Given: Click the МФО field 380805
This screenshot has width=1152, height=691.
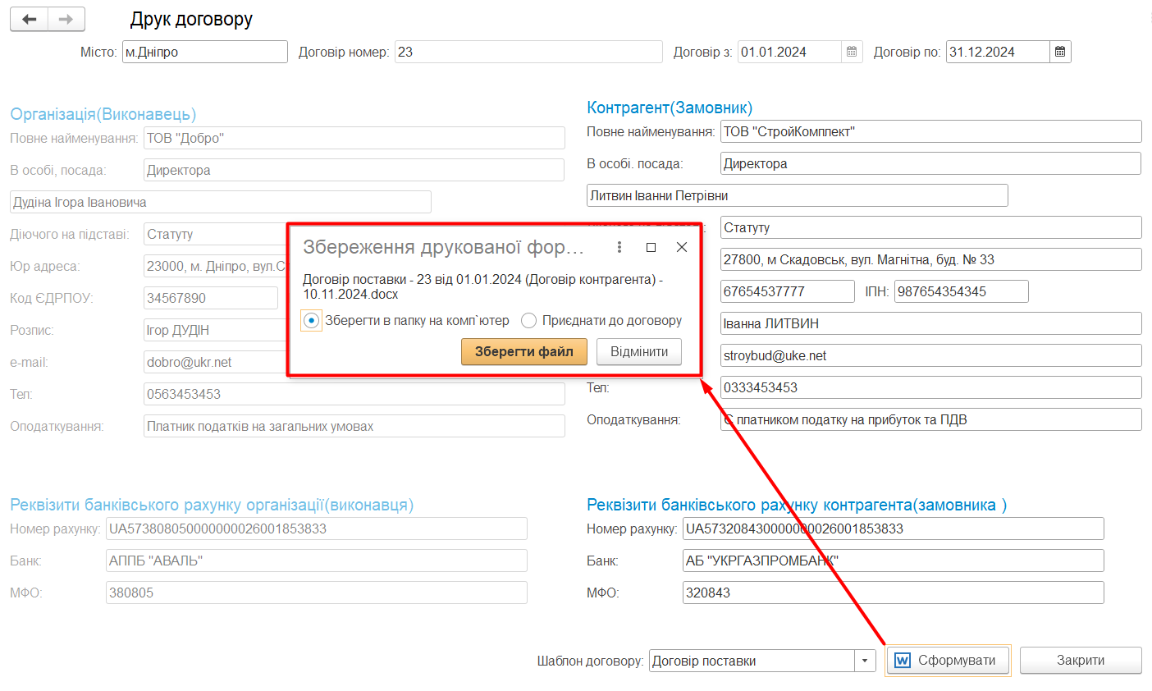Looking at the screenshot, I should pyautogui.click(x=317, y=593).
